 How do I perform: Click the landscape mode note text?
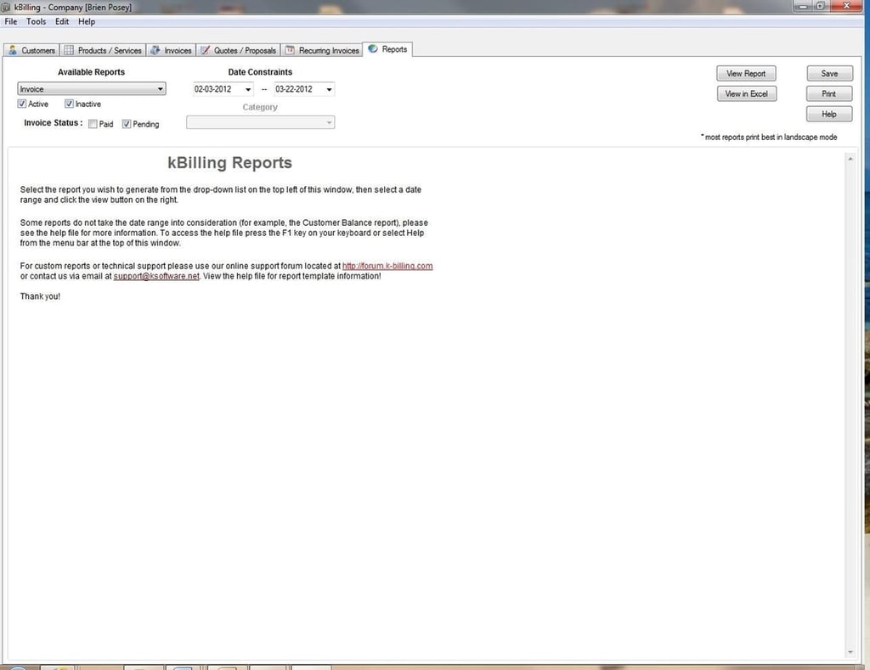pos(769,137)
